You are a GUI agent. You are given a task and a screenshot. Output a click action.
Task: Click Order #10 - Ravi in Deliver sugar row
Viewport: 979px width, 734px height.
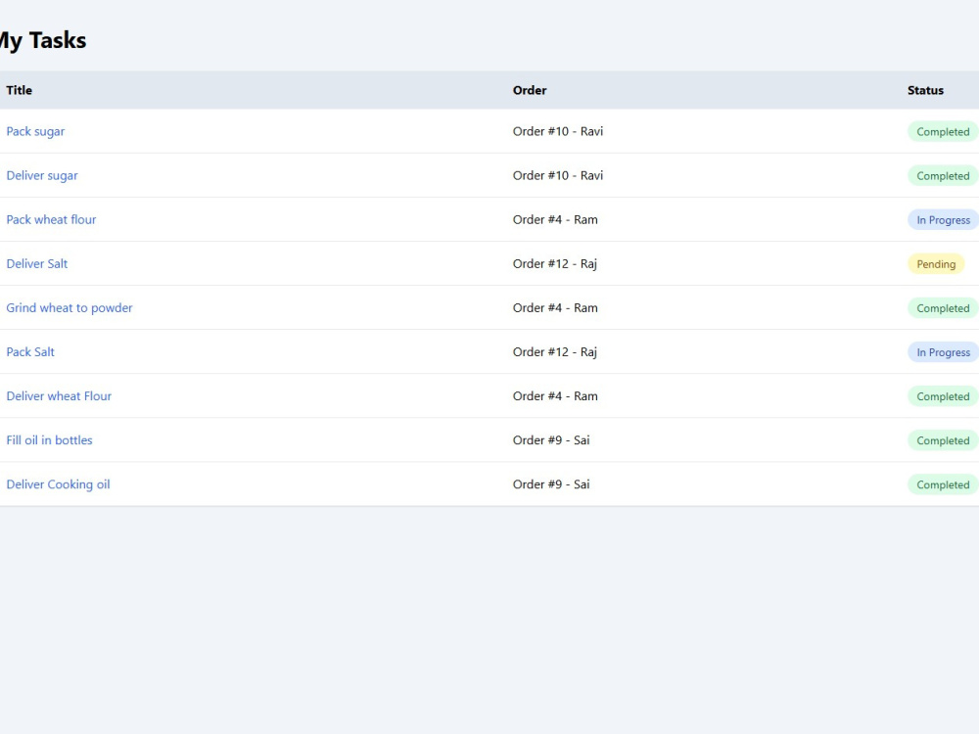point(558,175)
